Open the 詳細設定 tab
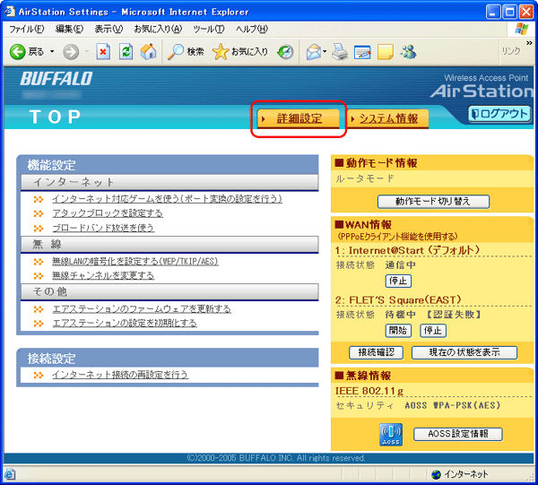Image resolution: width=538 pixels, height=485 pixels. 299,118
